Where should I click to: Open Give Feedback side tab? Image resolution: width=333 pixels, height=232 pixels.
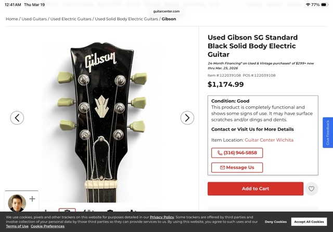coord(328,132)
